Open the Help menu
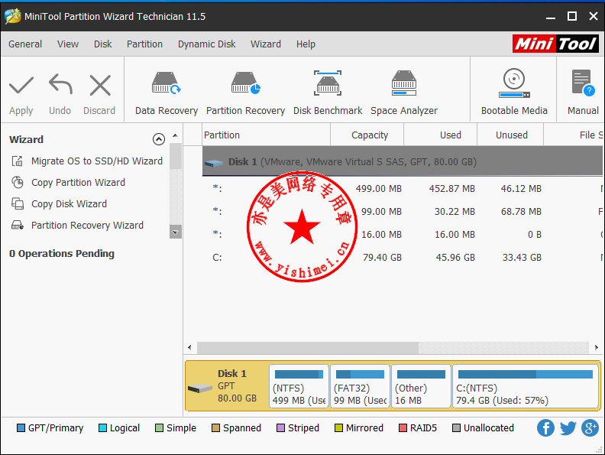Image resolution: width=605 pixels, height=455 pixels. [306, 44]
